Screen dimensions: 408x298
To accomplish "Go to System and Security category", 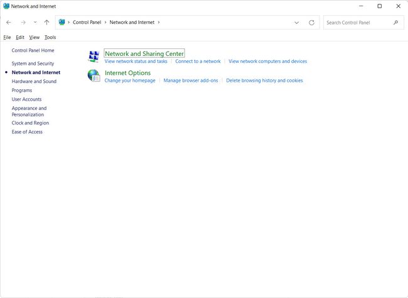I will [x=33, y=63].
